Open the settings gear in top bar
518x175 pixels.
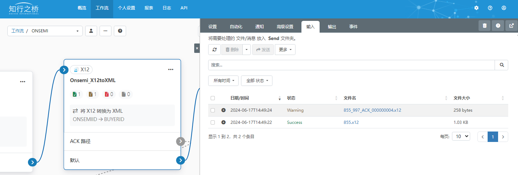pyautogui.click(x=476, y=8)
